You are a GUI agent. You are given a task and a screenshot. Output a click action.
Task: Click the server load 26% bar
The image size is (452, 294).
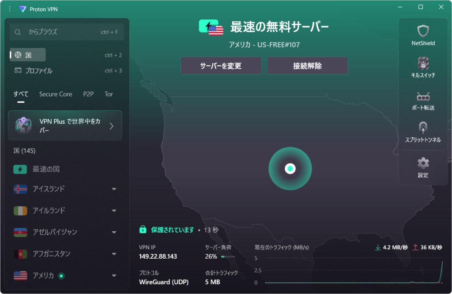(x=228, y=256)
